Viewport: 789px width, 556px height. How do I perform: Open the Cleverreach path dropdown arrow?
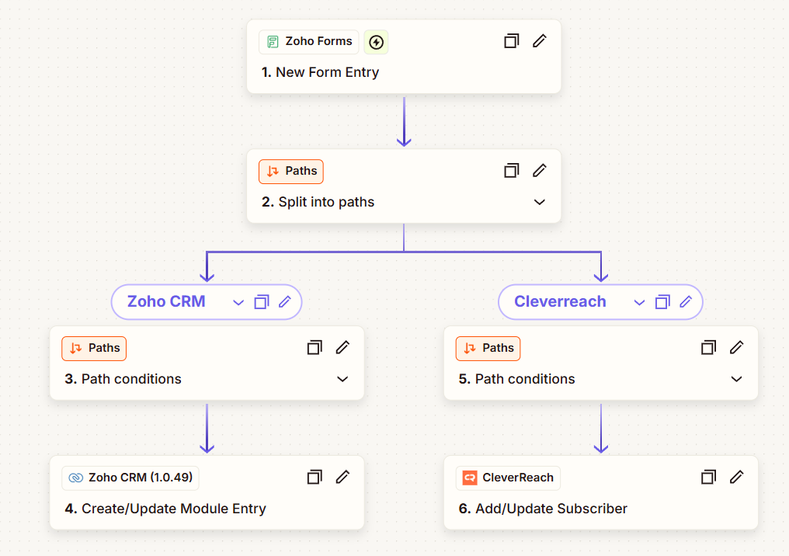point(639,303)
